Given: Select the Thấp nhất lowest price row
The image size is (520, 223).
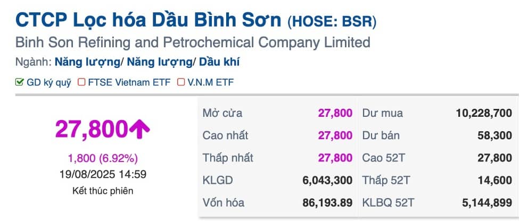Looking at the screenshot, I should [277, 158].
